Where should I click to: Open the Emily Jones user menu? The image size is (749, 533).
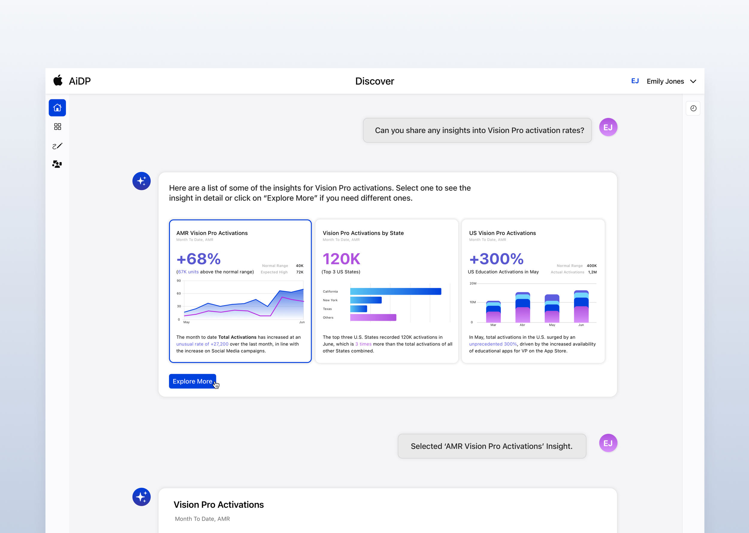click(x=665, y=81)
